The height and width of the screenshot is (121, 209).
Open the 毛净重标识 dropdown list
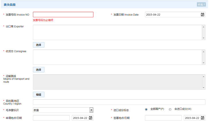point(91,110)
